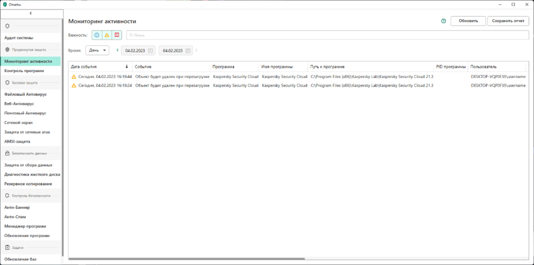Click the Обновить button
534x265 pixels.
click(468, 21)
